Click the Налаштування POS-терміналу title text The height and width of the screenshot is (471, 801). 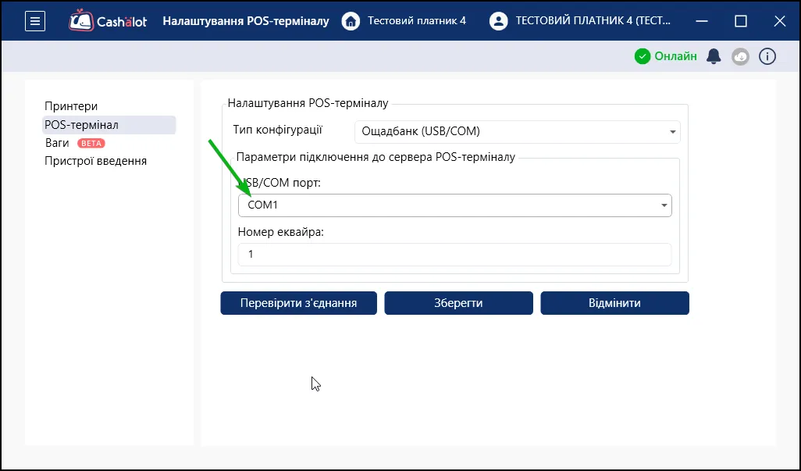click(246, 21)
